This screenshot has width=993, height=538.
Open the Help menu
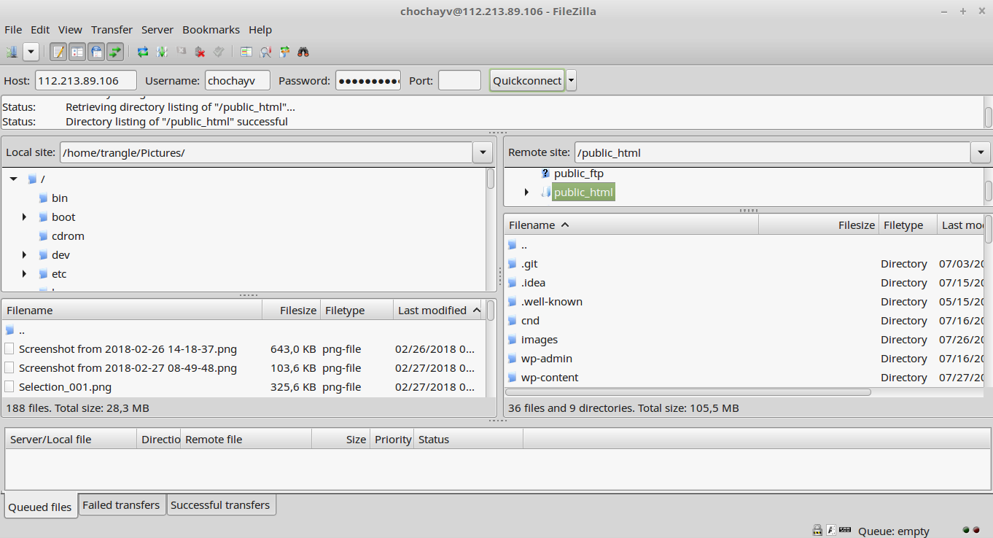click(260, 30)
